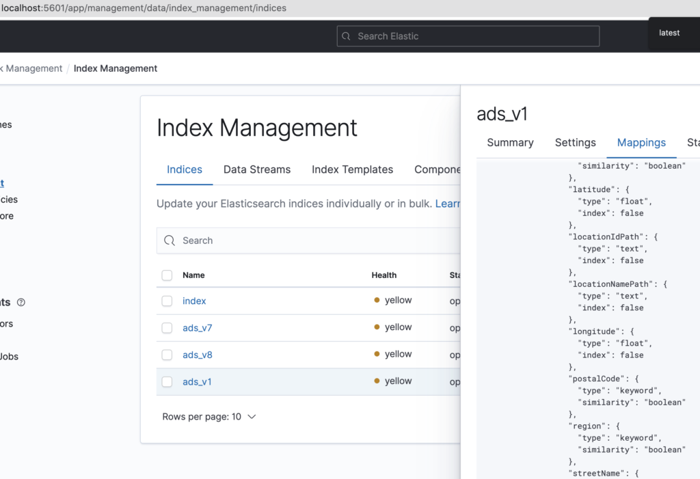Click the yellow health value for ads_v1
The height and width of the screenshot is (479, 700).
(x=393, y=381)
